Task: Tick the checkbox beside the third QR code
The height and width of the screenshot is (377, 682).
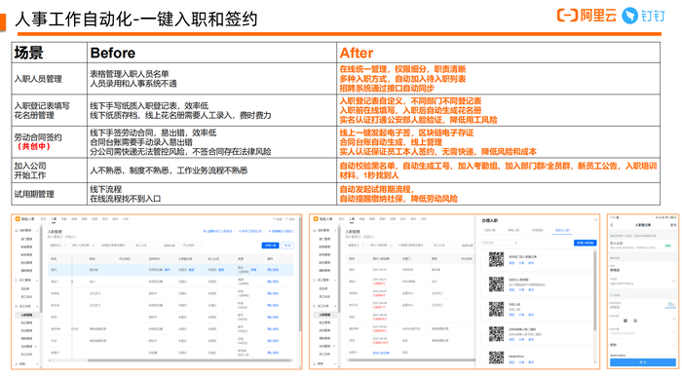Action: pyautogui.click(x=485, y=310)
